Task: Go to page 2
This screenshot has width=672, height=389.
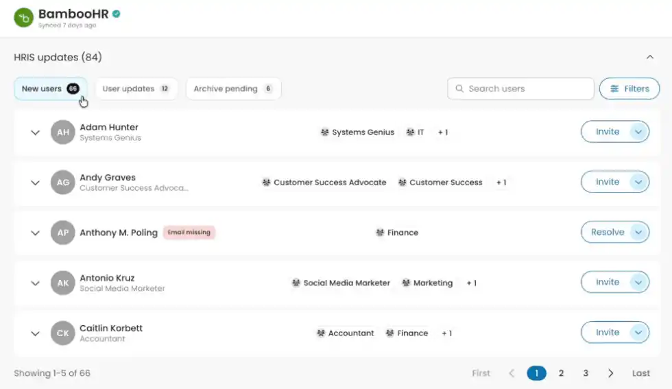Action: 561,373
